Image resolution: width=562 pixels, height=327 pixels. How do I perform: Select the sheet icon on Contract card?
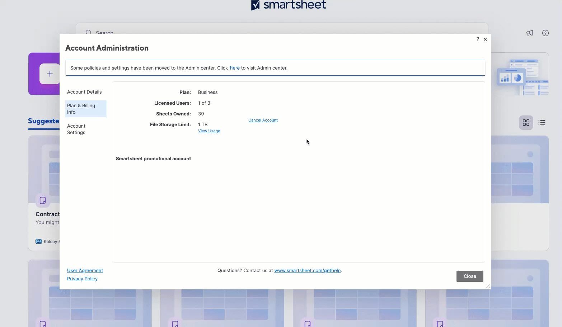[43, 200]
